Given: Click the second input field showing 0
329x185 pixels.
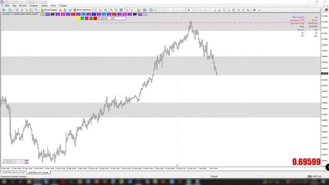Looking at the screenshot, I should tap(119, 18).
